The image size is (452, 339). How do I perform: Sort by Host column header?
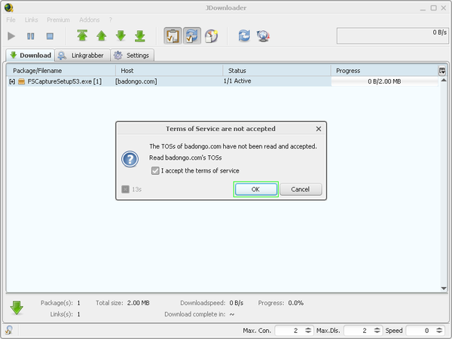point(169,71)
